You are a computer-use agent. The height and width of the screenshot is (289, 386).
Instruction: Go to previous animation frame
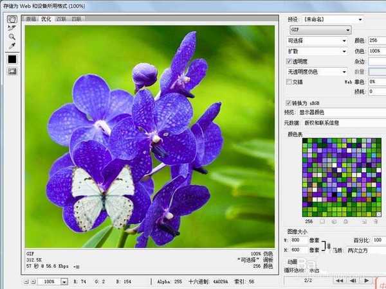coord(353,281)
